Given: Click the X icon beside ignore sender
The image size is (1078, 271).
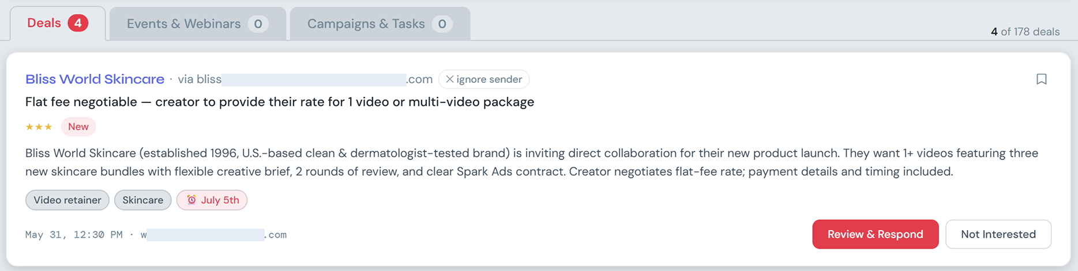Looking at the screenshot, I should pyautogui.click(x=450, y=79).
